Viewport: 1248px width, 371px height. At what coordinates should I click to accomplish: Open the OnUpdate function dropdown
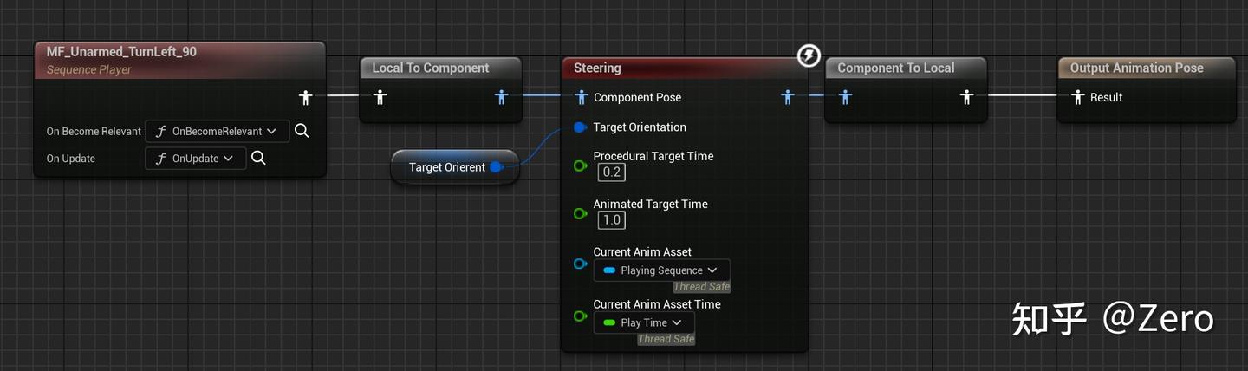[x=196, y=158]
